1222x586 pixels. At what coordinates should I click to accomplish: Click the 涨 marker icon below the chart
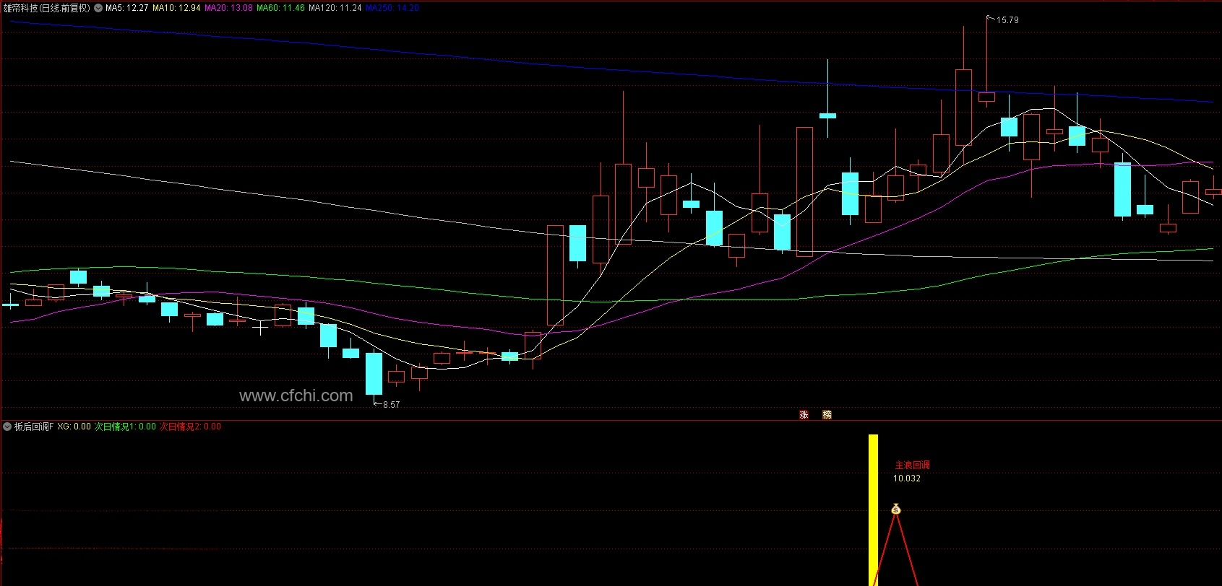(x=804, y=415)
